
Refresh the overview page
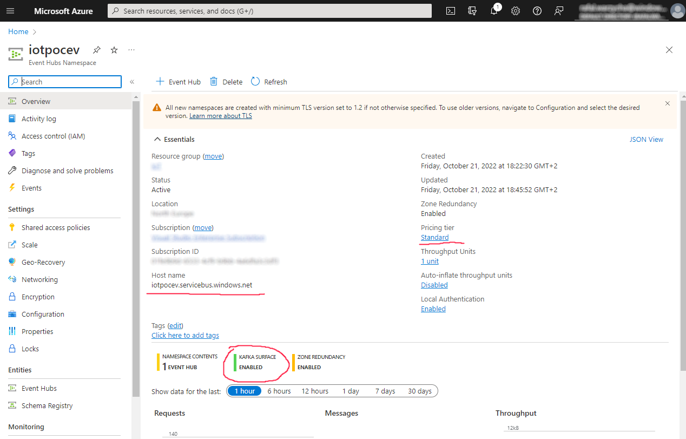(x=269, y=82)
